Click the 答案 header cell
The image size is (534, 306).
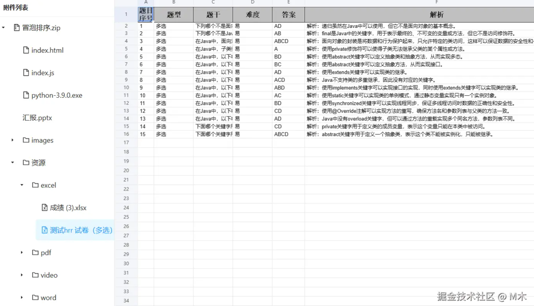click(x=288, y=15)
